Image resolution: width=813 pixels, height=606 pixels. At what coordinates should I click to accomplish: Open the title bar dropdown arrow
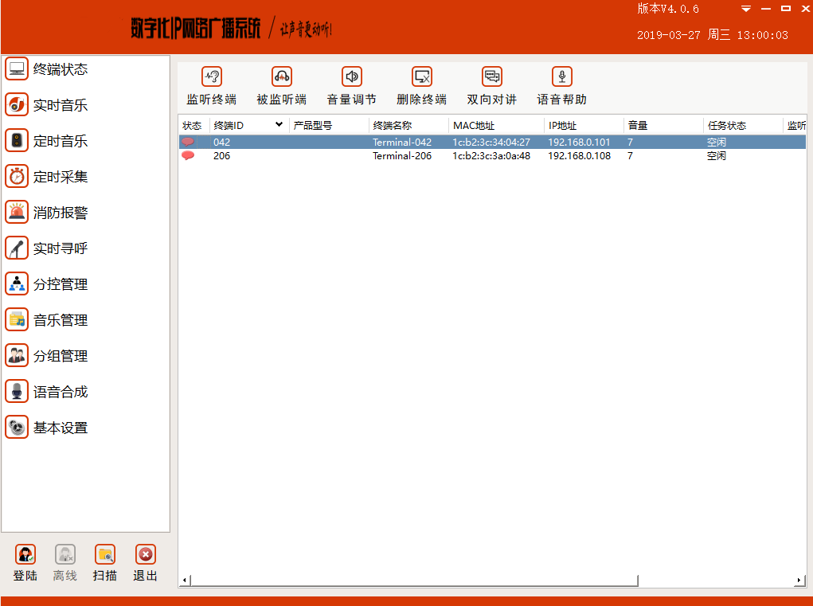click(745, 9)
